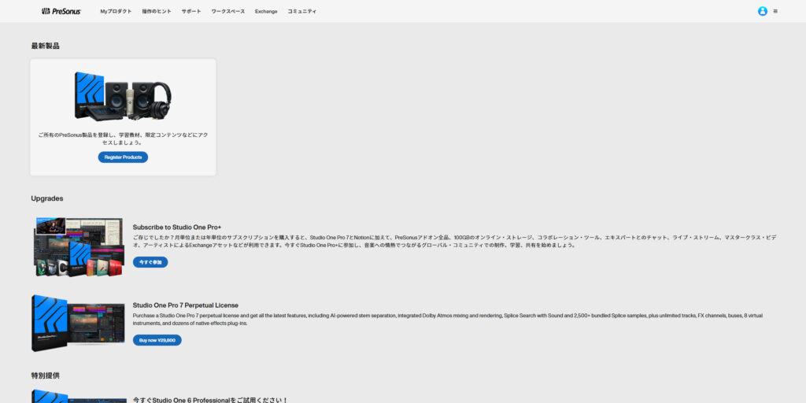
Task: Navigate to Exchange in the top bar
Action: click(x=266, y=12)
